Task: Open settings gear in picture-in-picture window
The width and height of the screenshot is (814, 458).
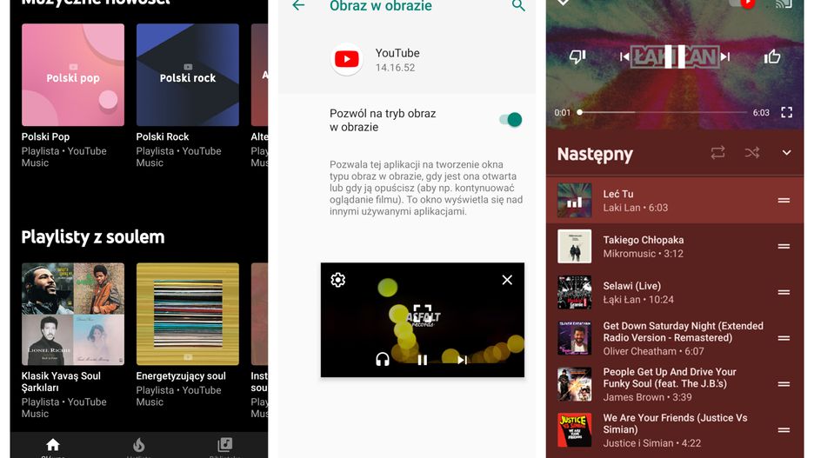Action: point(338,280)
